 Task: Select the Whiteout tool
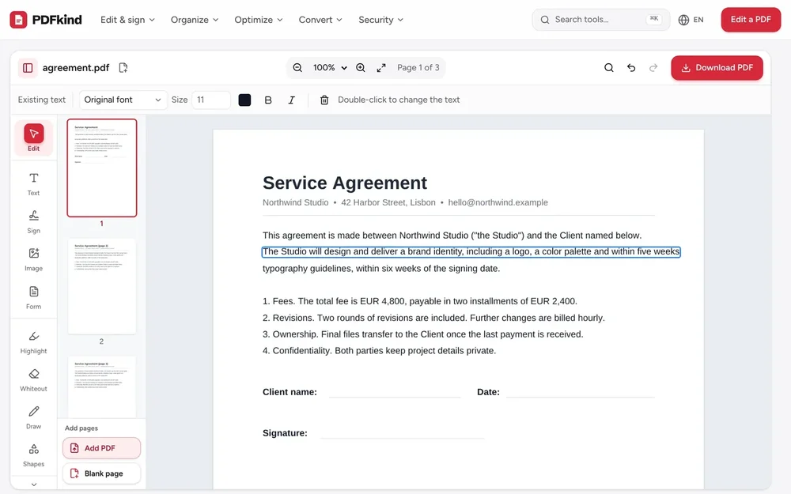point(33,380)
